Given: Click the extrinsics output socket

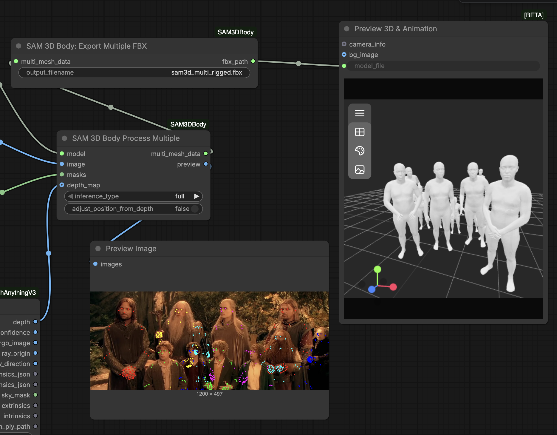Looking at the screenshot, I should [x=35, y=405].
